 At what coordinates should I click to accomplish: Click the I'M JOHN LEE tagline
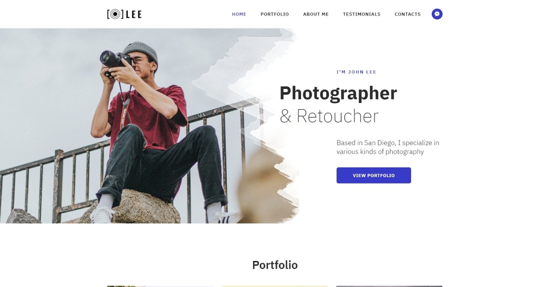(x=356, y=72)
